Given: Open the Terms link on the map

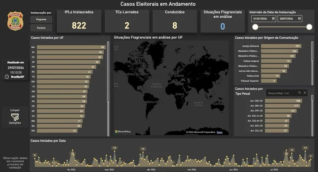Looking at the screenshot, I should tap(219, 132).
